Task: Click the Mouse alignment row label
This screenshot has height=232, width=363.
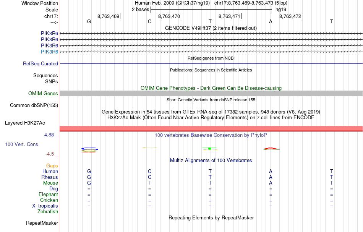Action: pos(50,183)
